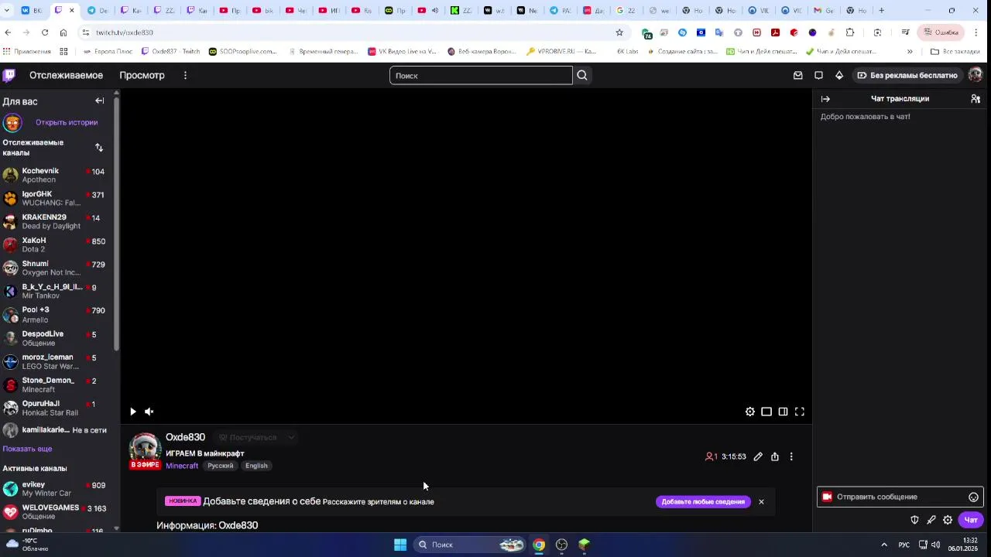991x557 pixels.
Task: Click the English tag
Action: [256, 466]
